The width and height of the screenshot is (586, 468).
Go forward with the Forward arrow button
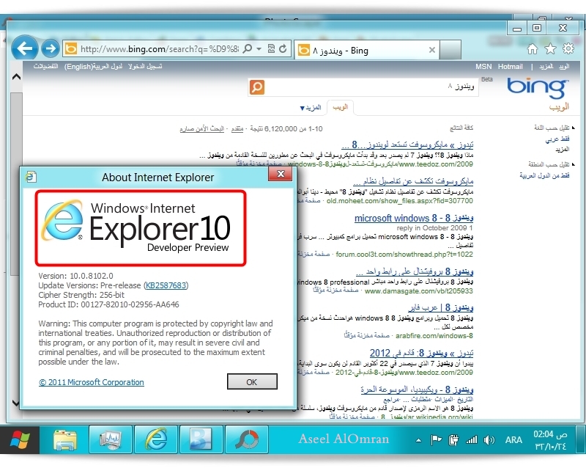point(50,48)
